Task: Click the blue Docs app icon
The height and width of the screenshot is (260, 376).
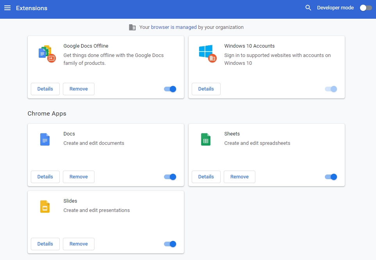Action: tap(45, 139)
